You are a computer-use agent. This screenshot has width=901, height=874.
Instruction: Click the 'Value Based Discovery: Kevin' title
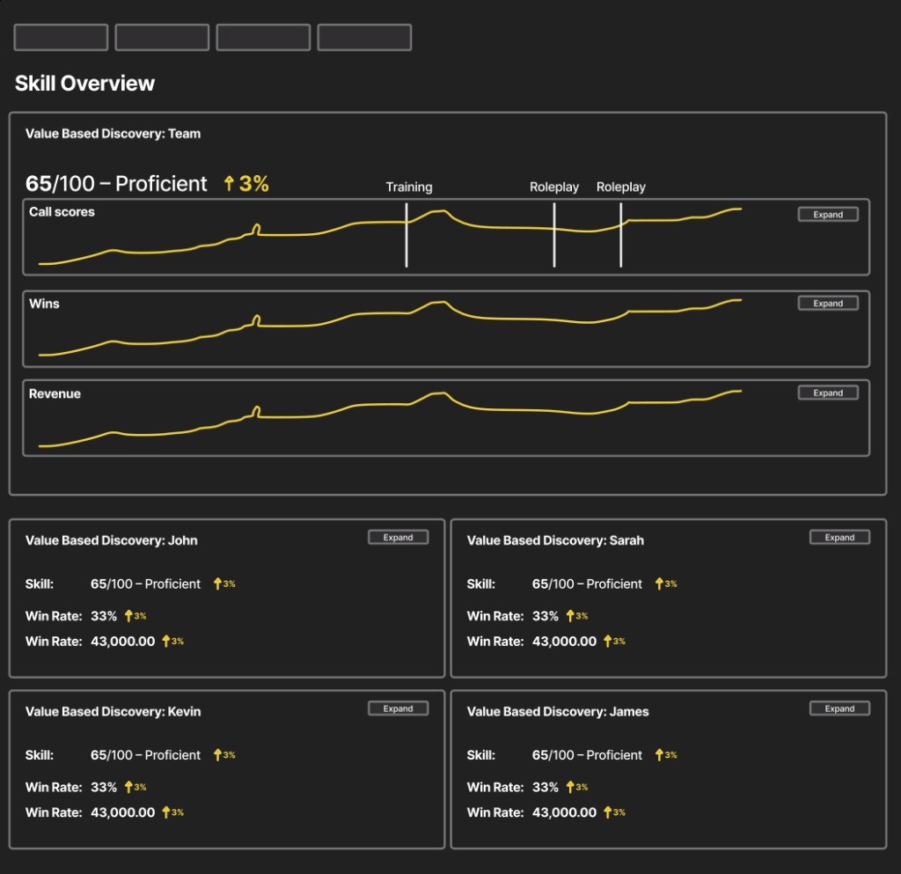tap(114, 711)
